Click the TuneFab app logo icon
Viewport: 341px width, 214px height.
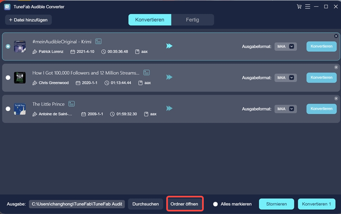click(x=7, y=7)
